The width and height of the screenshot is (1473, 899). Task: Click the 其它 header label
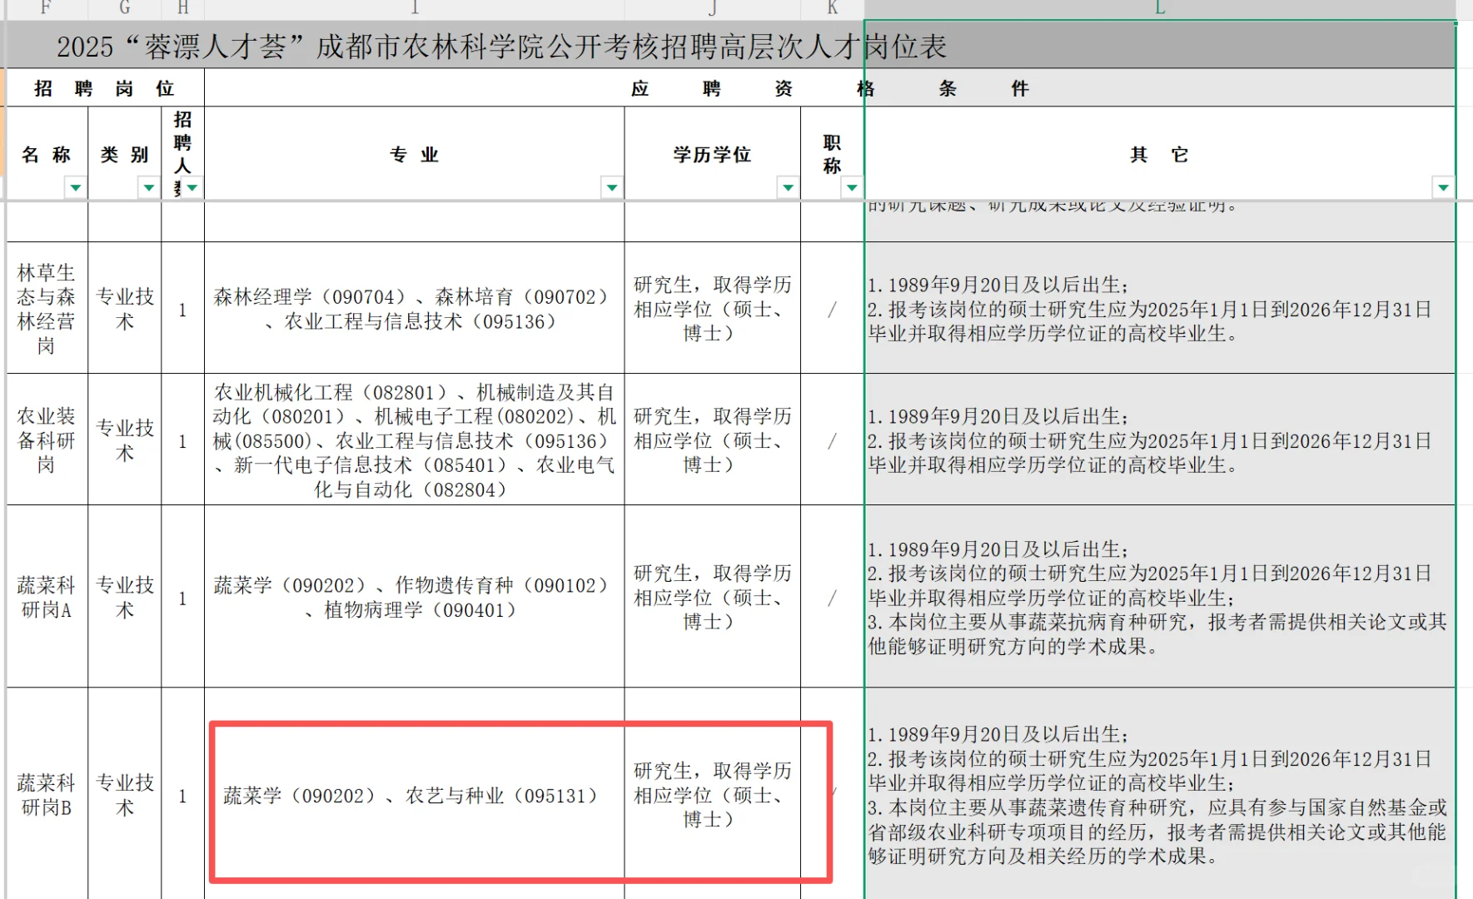1159,155
